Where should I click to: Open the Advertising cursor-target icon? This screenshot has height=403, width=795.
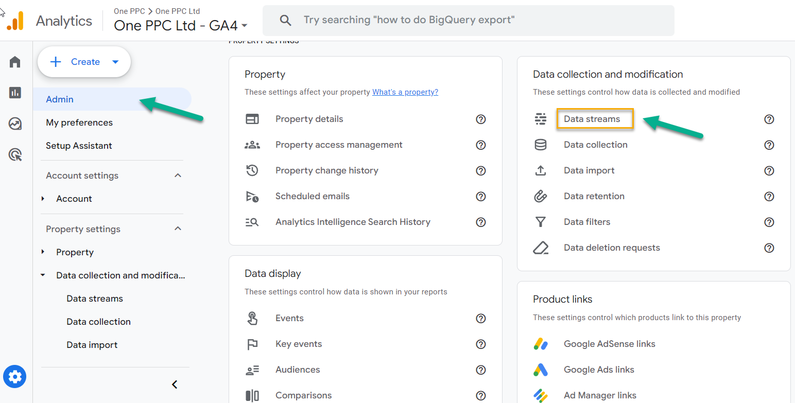15,154
